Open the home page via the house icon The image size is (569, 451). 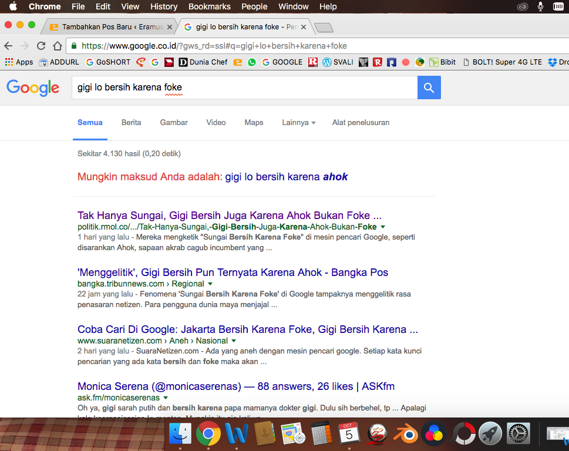[58, 46]
